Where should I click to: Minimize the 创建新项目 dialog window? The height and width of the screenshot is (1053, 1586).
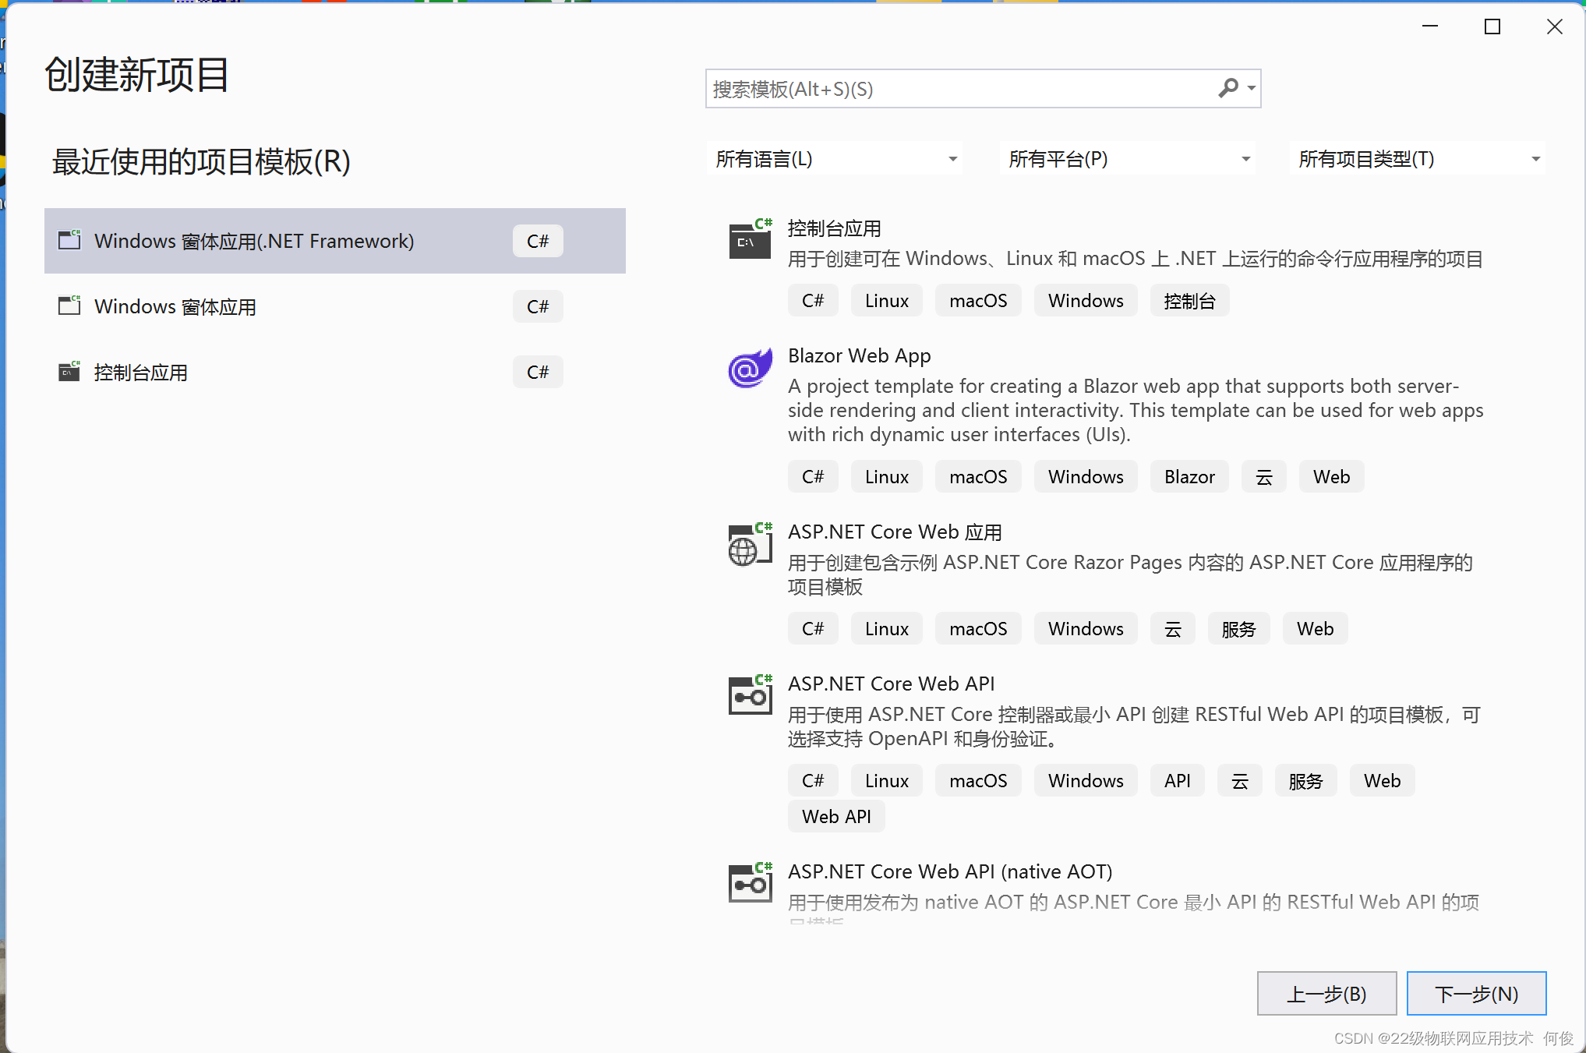click(1430, 27)
